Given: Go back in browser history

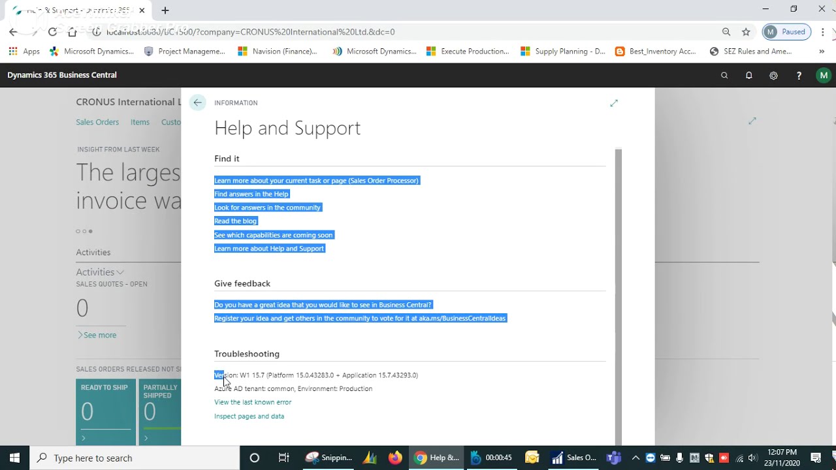Looking at the screenshot, I should point(13,31).
